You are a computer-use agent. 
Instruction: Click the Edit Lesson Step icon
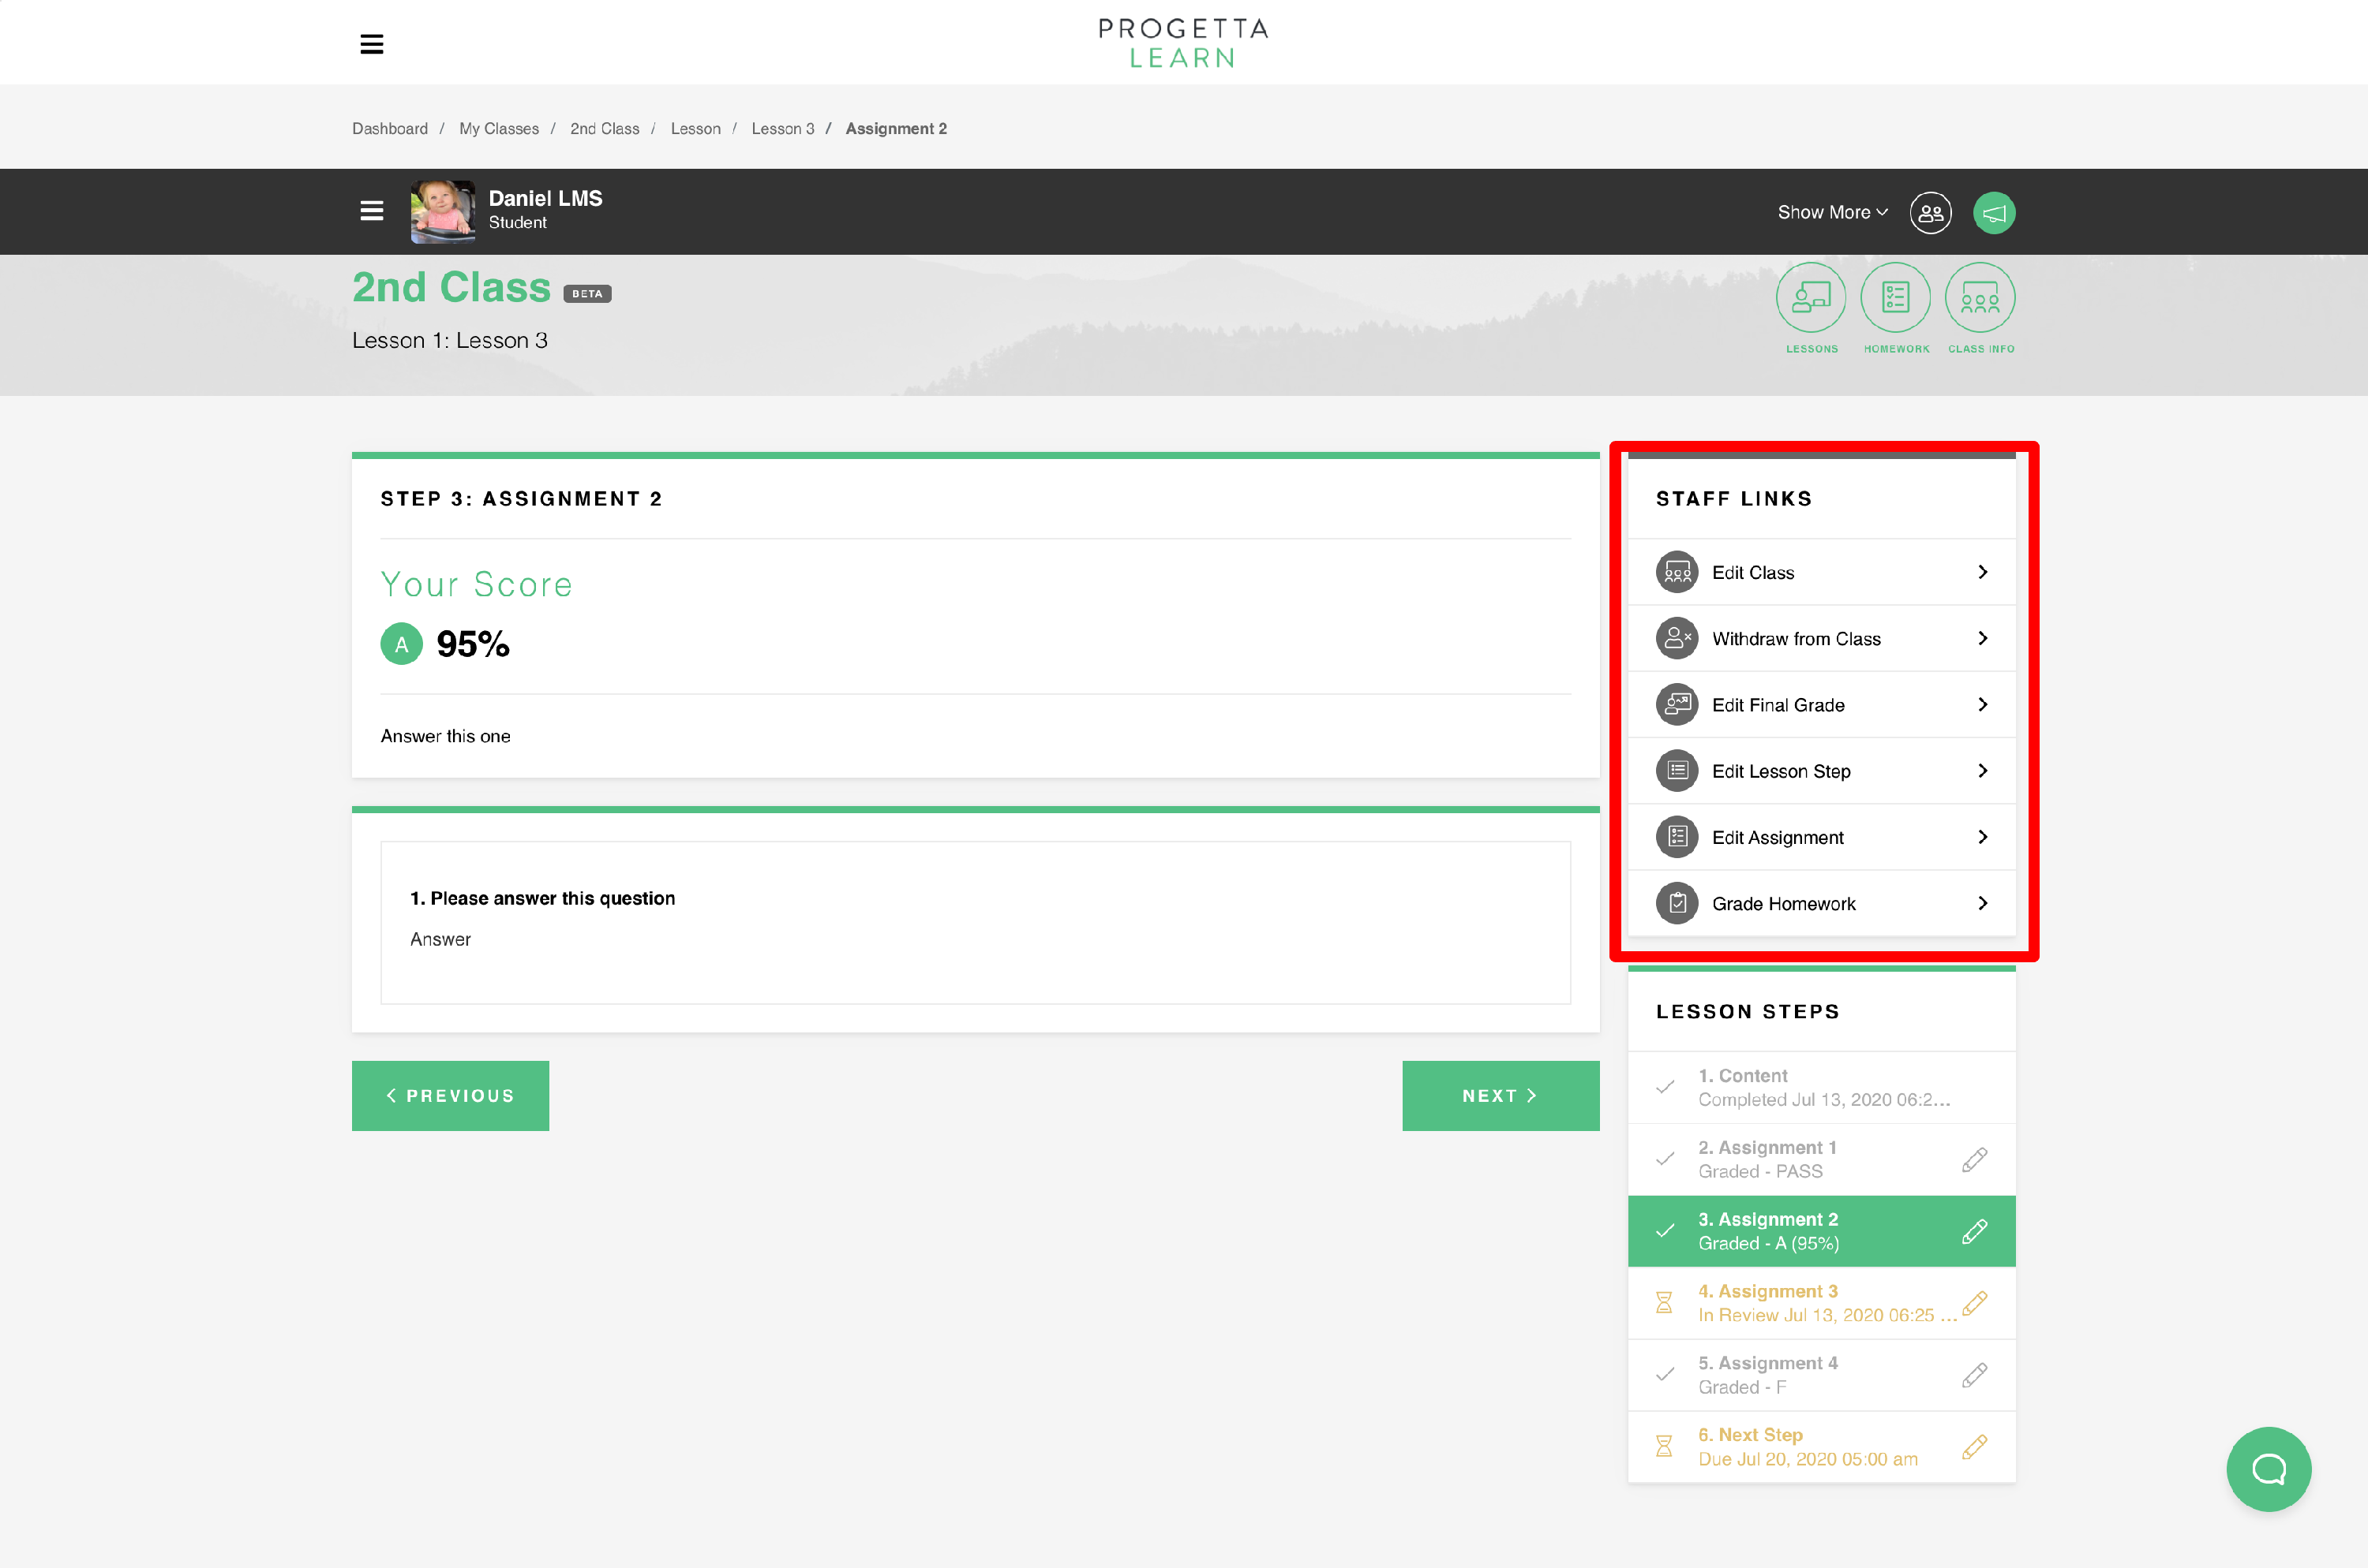click(x=1677, y=771)
